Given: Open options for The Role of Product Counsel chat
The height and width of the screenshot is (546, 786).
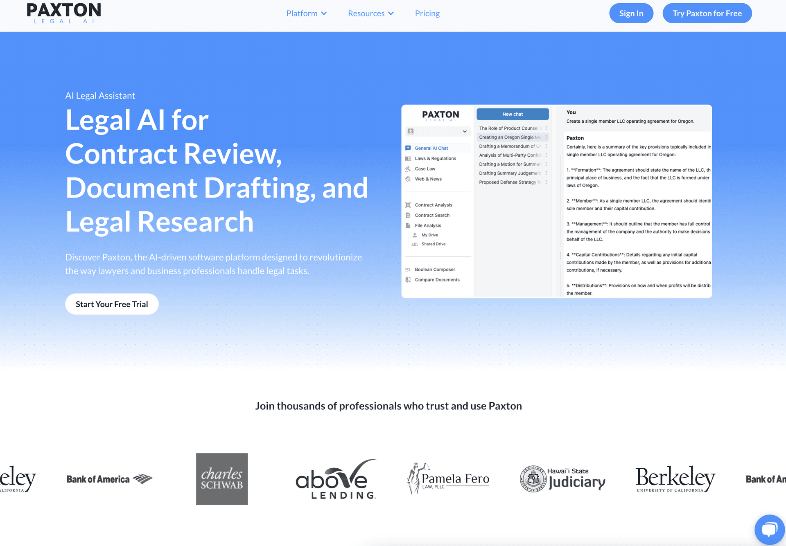Looking at the screenshot, I should click(546, 128).
